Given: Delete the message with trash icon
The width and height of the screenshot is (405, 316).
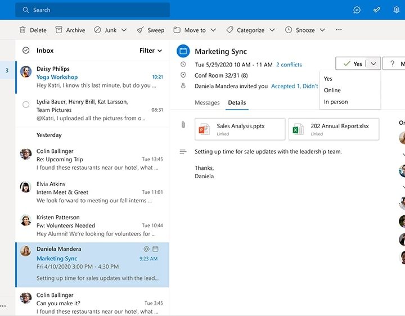Looking at the screenshot, I should click(22, 30).
